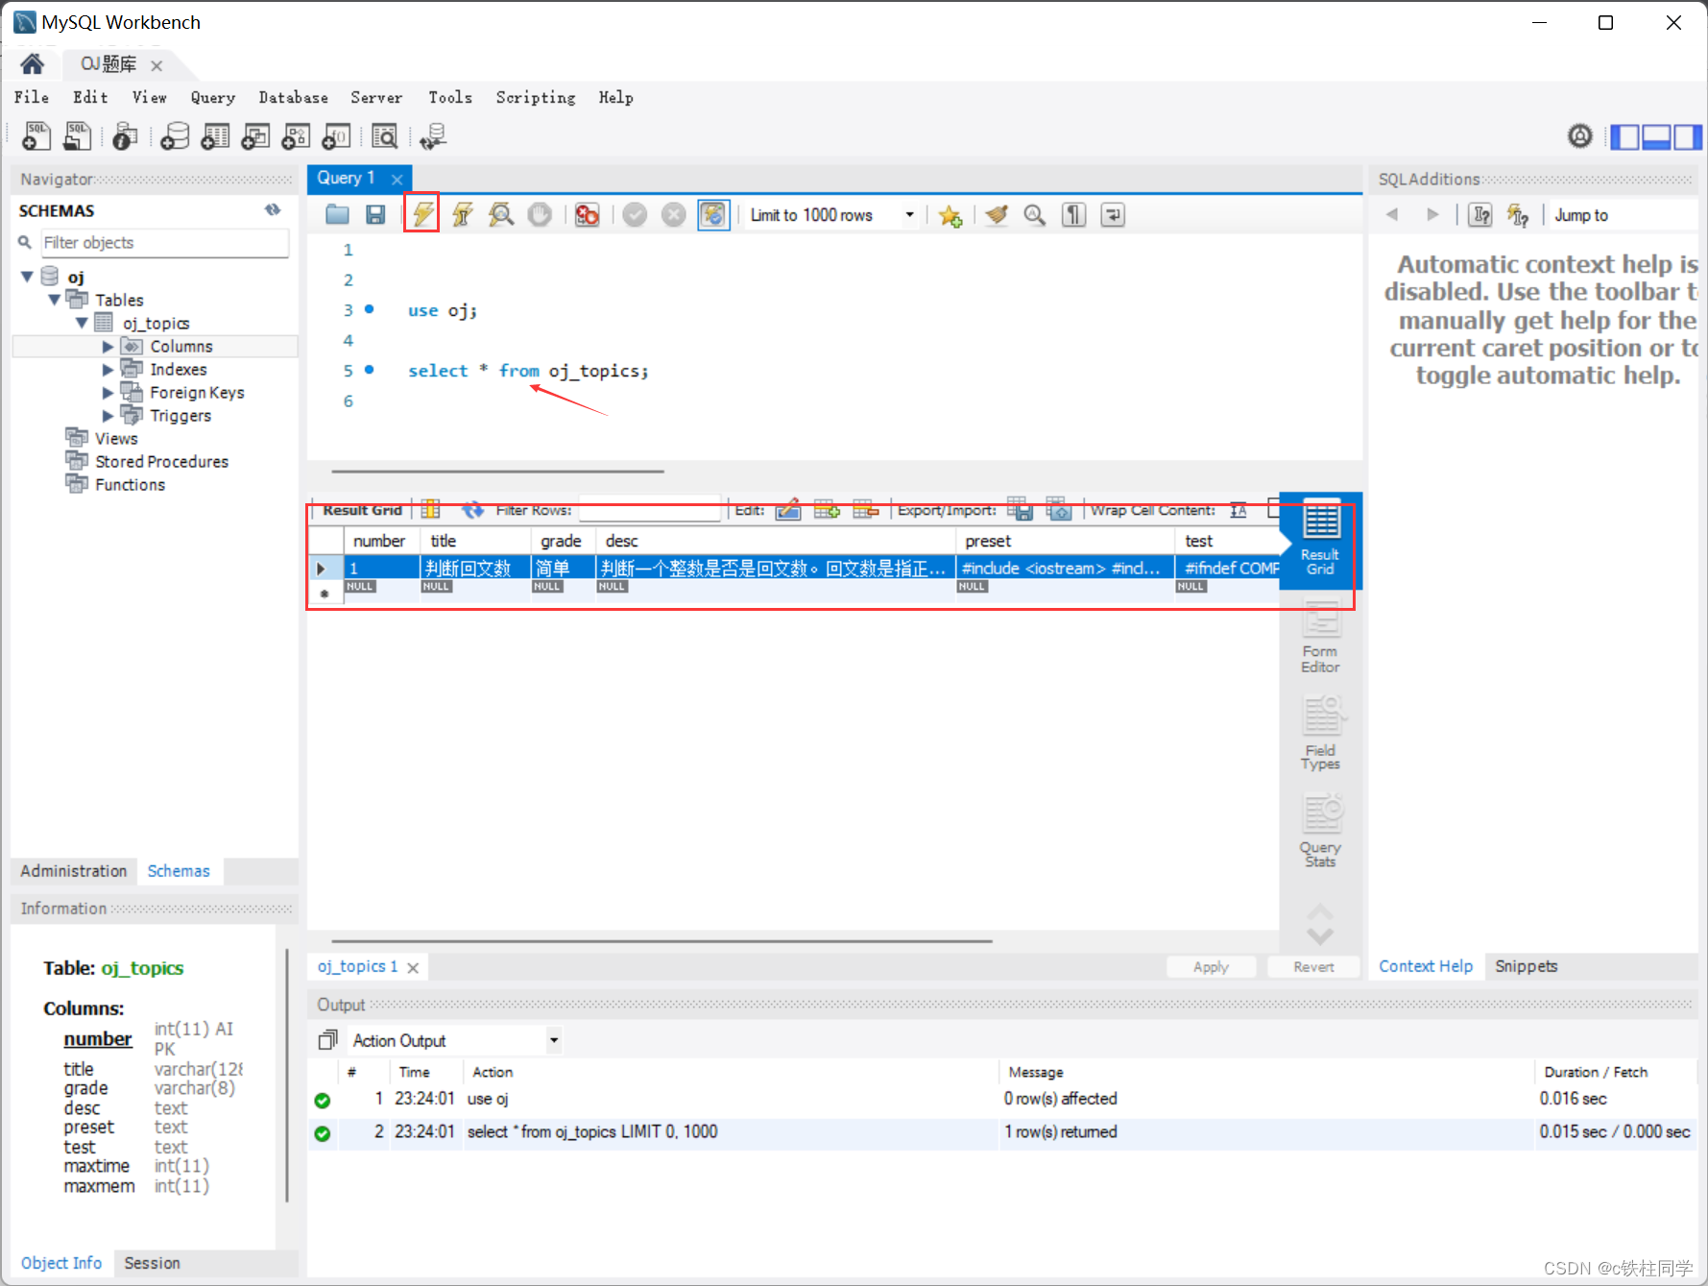The height and width of the screenshot is (1286, 1708).
Task: Run EXPLAIN on current statement
Action: pos(501,214)
